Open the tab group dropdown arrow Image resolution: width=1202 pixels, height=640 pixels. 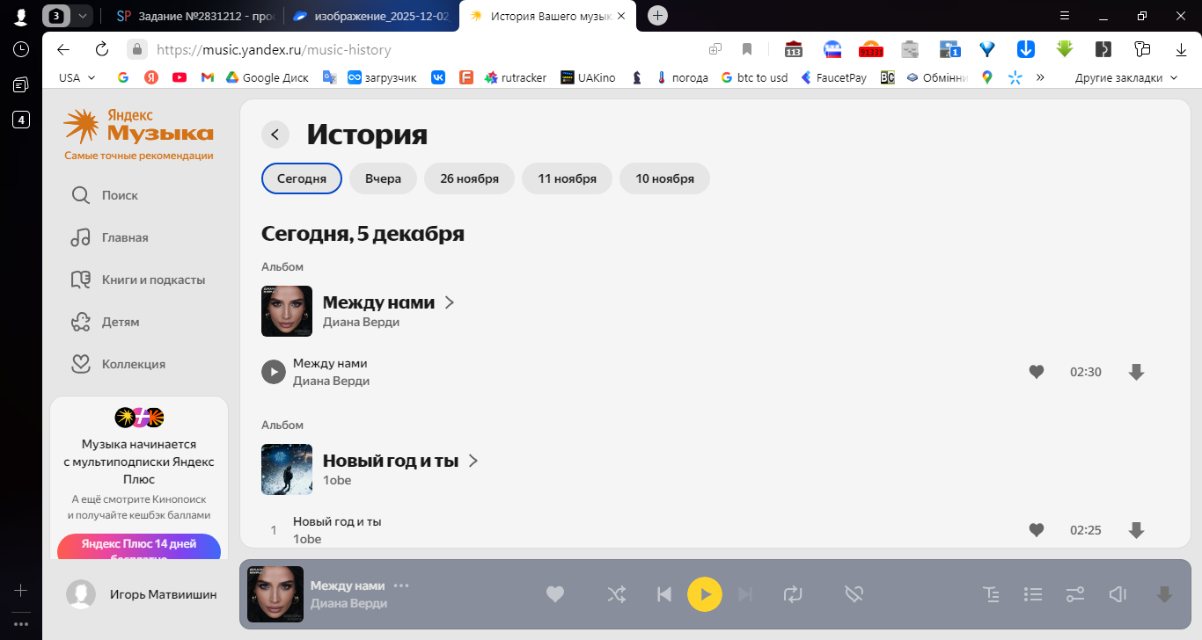pyautogui.click(x=82, y=16)
